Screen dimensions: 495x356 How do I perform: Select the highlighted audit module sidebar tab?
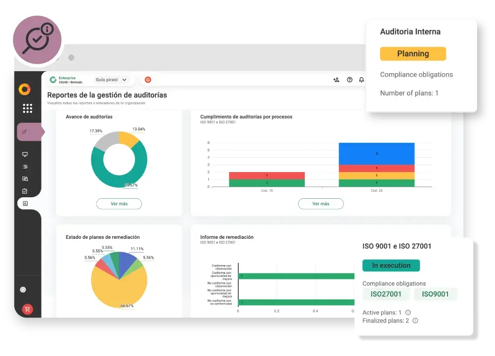point(29,132)
